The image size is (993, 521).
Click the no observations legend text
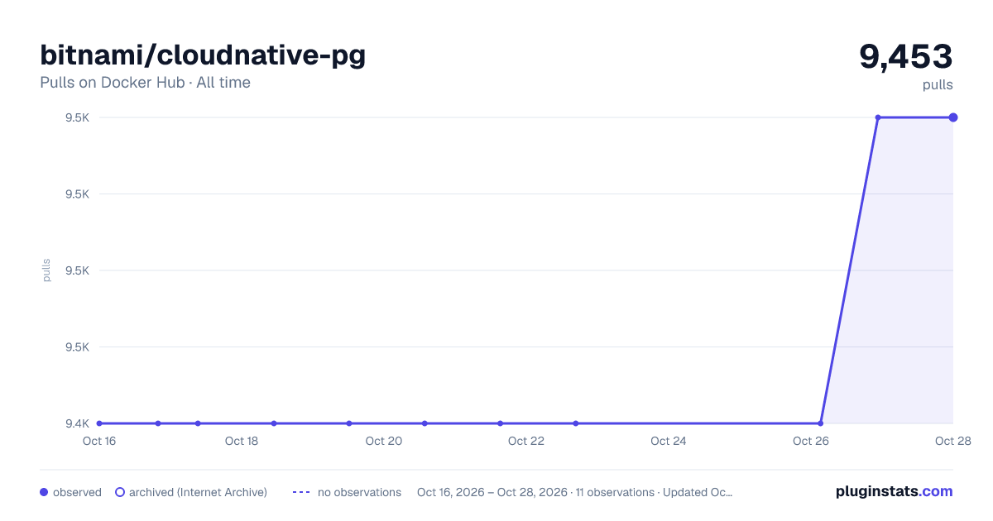click(359, 492)
